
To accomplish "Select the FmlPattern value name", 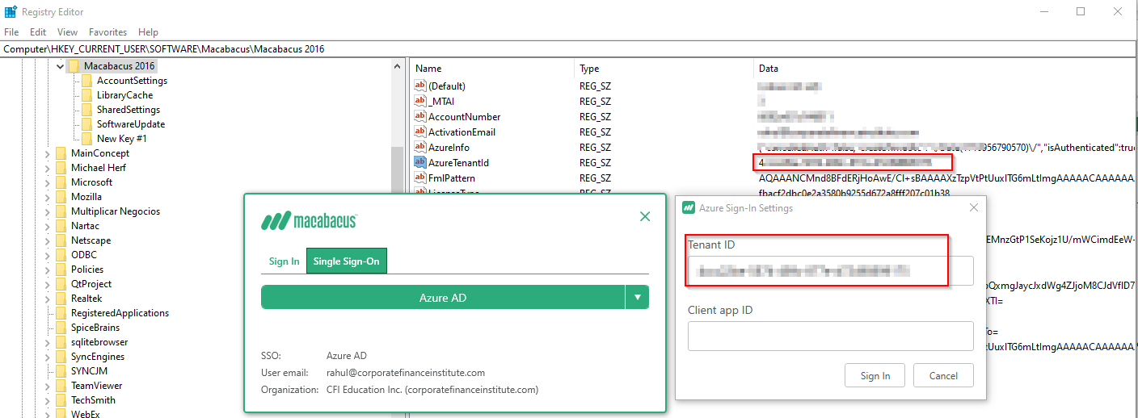I will [x=452, y=178].
